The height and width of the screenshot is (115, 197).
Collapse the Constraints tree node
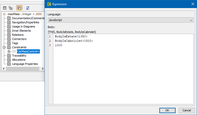(4, 47)
